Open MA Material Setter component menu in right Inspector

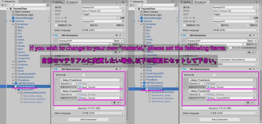coord(257,69)
